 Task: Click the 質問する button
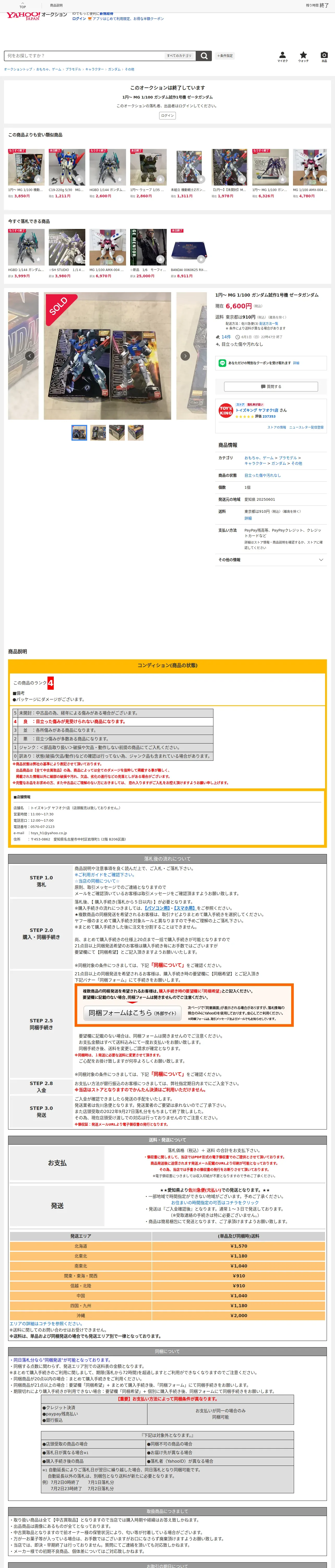[x=271, y=387]
